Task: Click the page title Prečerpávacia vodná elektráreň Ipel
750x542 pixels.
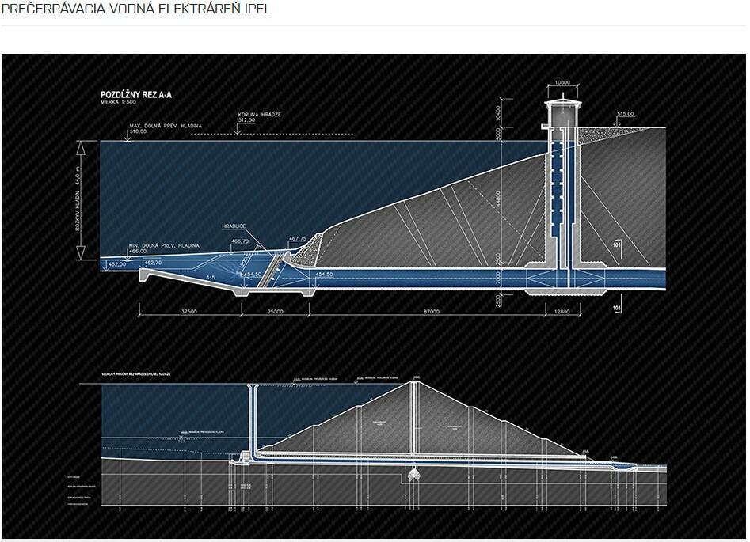Action: point(136,11)
